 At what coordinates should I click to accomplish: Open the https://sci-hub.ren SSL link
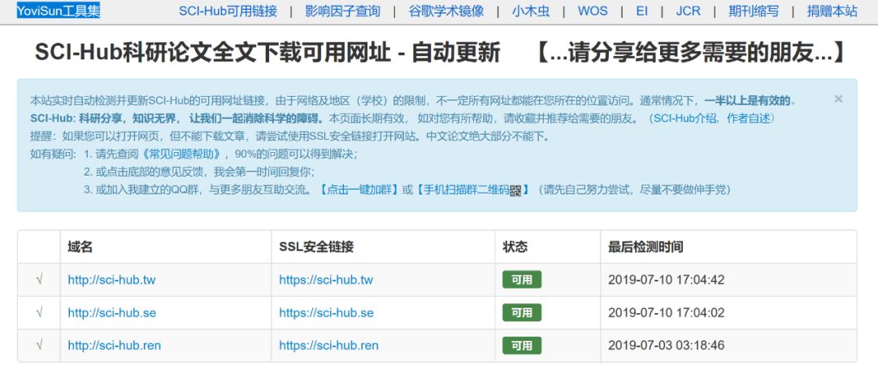(328, 346)
